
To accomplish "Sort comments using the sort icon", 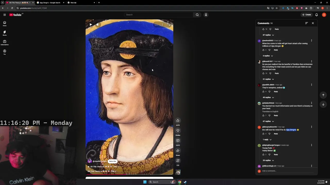I will point(307,23).
